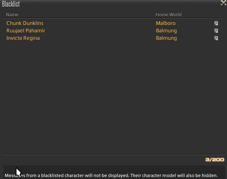Viewport: 227px width, 179px height.
Task: Click the 'will not be displayed' help sentence
Action: point(67,175)
